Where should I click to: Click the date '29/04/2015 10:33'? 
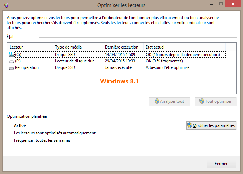coord(120,61)
